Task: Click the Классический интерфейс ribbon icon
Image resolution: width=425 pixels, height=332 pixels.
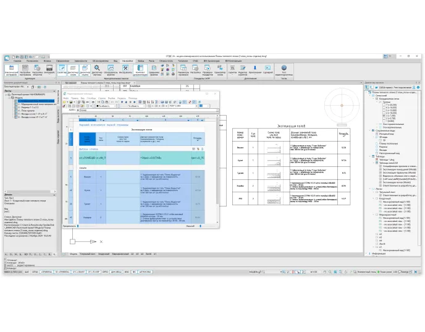Action: pos(12,69)
